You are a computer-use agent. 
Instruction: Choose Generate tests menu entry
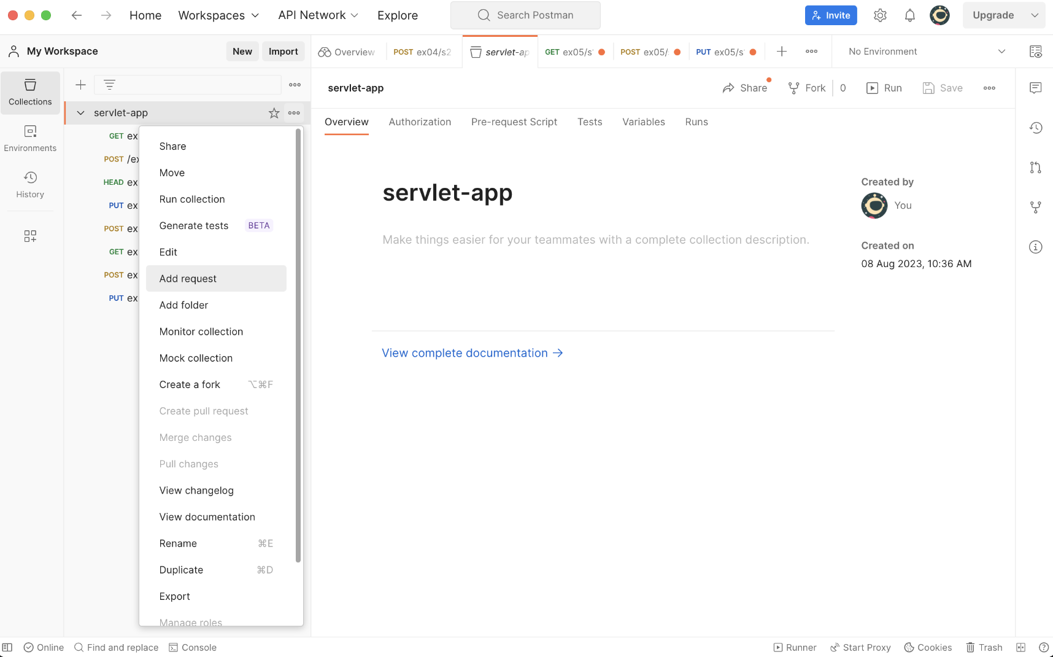(216, 226)
